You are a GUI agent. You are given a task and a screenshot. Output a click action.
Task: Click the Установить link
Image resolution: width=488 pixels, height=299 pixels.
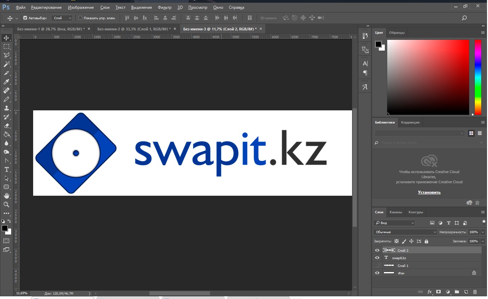point(429,192)
